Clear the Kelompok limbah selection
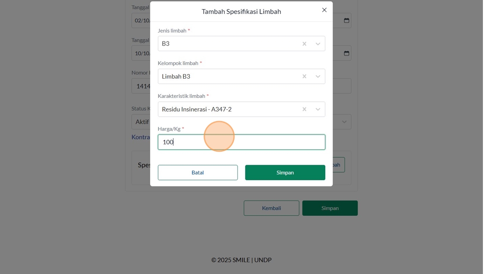Image resolution: width=489 pixels, height=274 pixels. click(304, 76)
